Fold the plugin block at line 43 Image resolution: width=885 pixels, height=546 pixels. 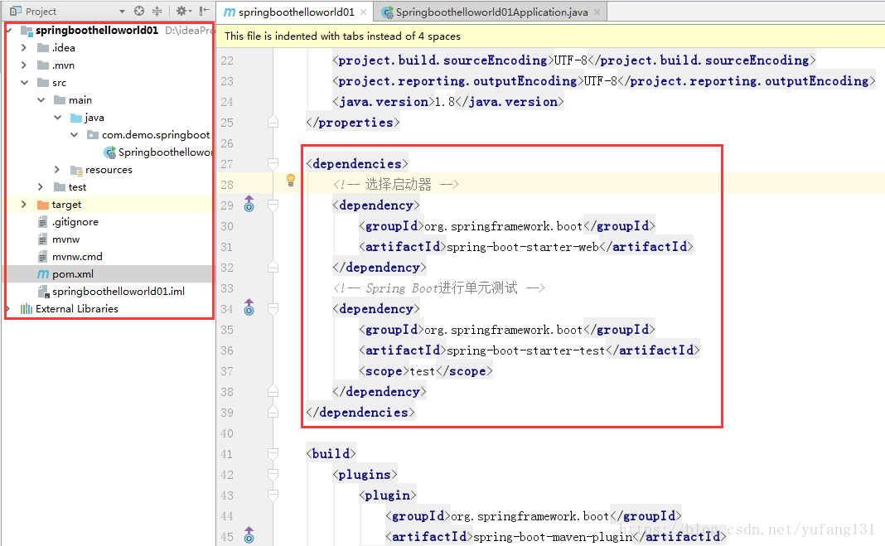273,495
